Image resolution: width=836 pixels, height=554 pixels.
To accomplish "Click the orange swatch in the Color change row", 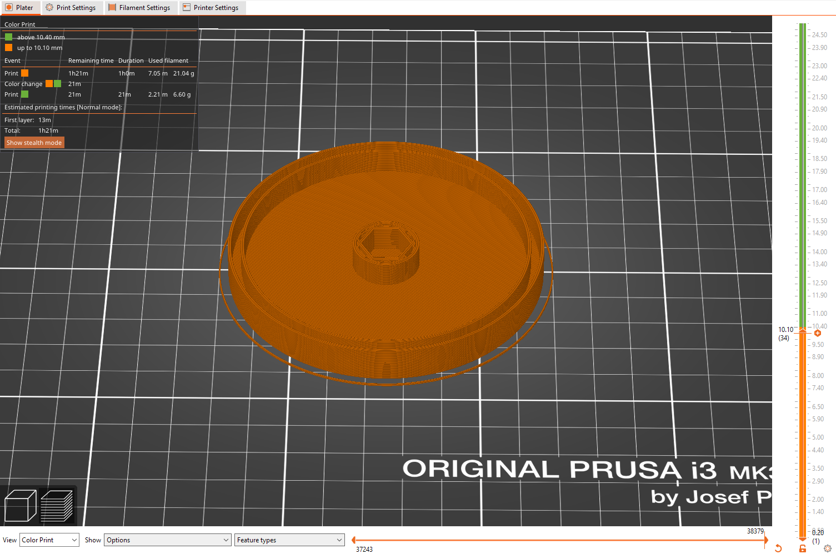I will pyautogui.click(x=49, y=84).
